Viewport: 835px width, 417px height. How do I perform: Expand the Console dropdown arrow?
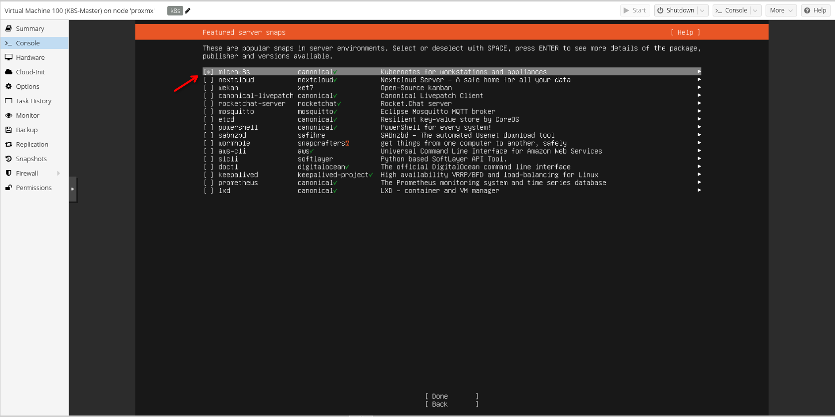coord(756,10)
